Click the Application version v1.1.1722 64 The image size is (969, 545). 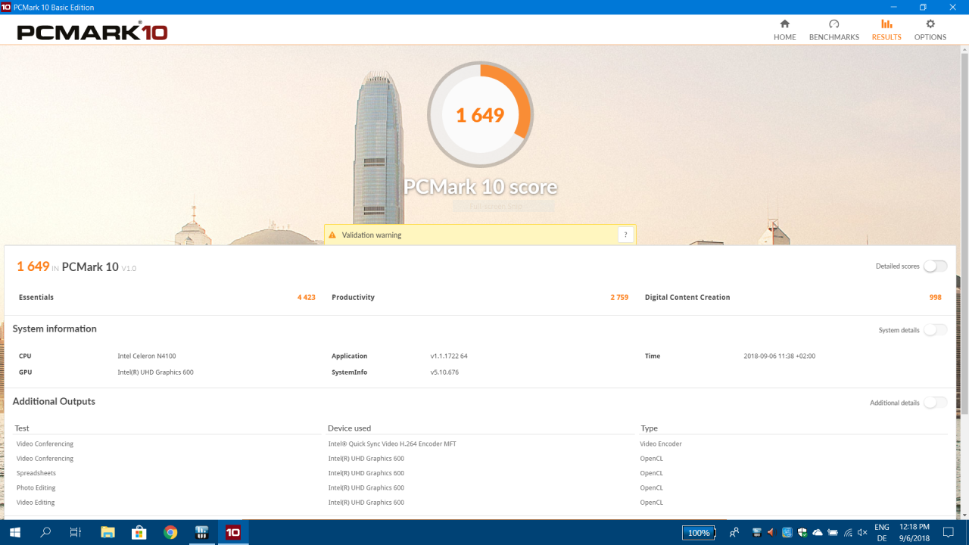[x=449, y=356]
